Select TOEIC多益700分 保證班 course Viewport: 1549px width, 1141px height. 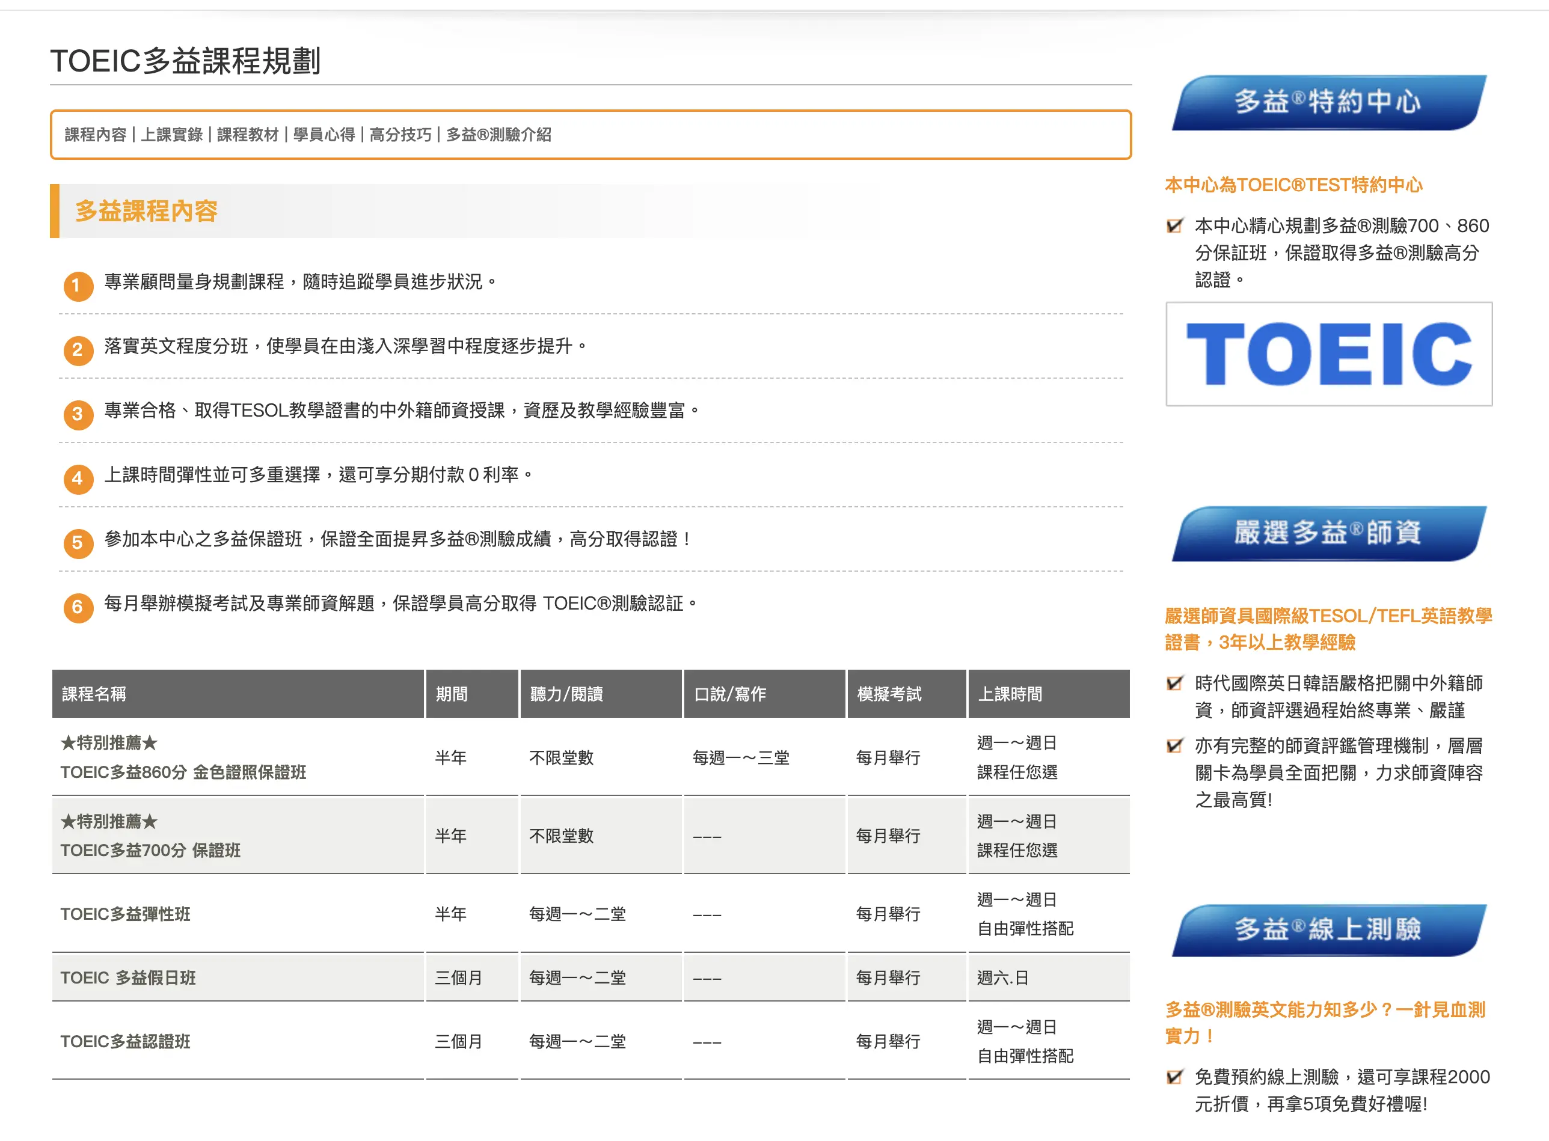point(150,850)
